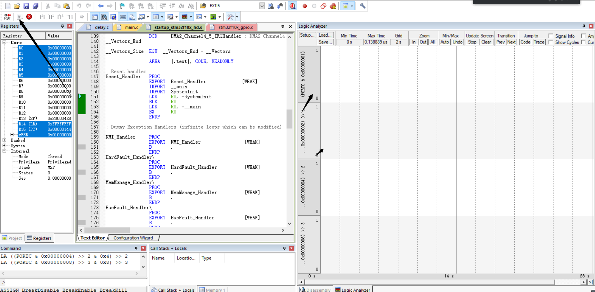Image resolution: width=595 pixels, height=292 pixels.
Task: Open the Configuration Wizard tab
Action: pos(133,238)
